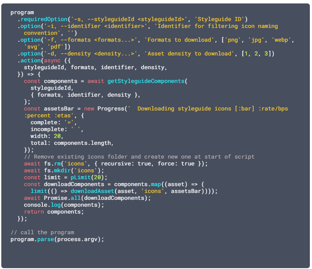Screen dimensions: 312x269
Task: Click 'force: true' option
Action: (x=176, y=164)
